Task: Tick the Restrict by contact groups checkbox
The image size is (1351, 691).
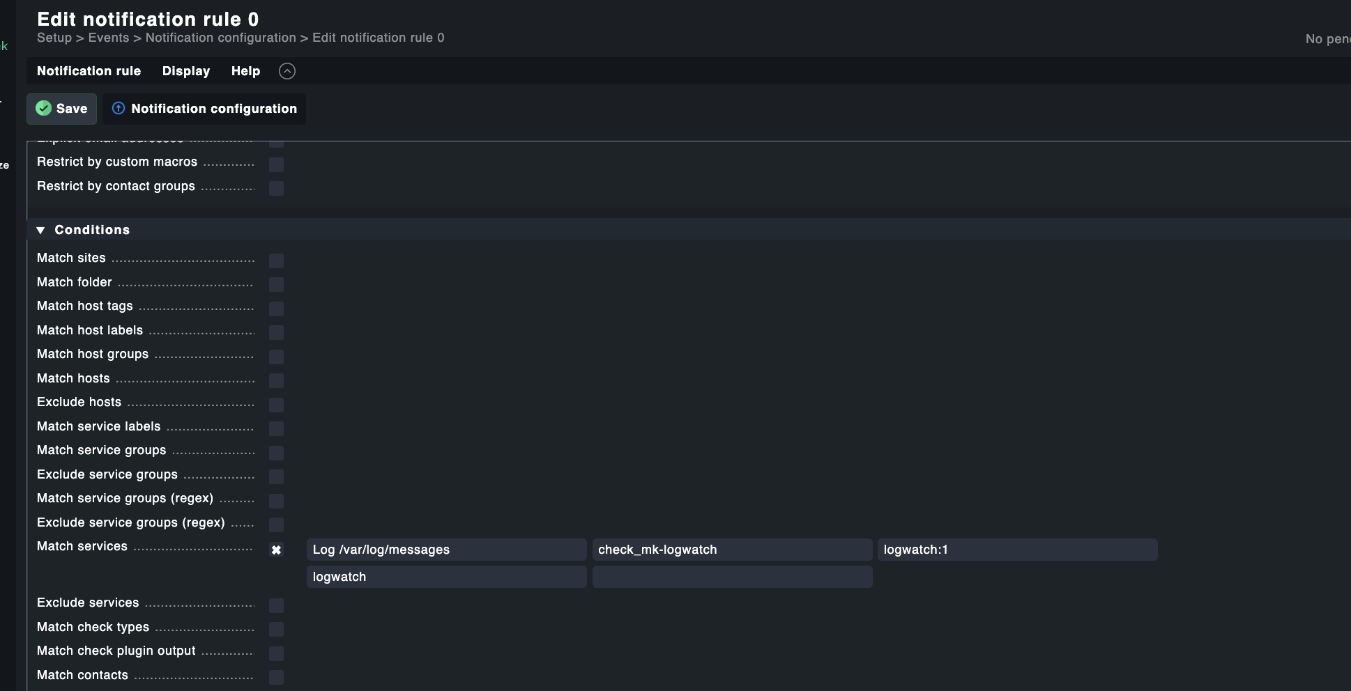Action: tap(276, 189)
